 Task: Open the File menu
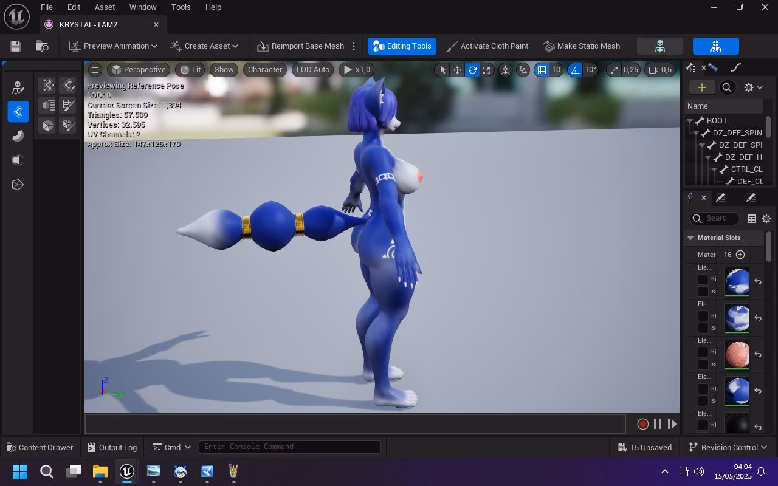(46, 7)
